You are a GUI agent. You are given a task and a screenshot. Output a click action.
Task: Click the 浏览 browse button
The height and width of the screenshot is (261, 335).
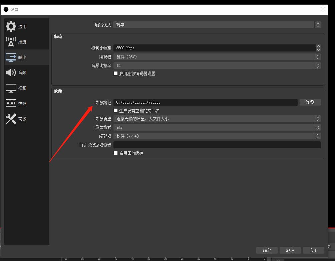[x=310, y=102]
